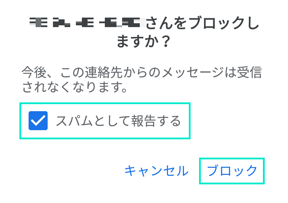The height and width of the screenshot is (203, 288).
Task: Tap the white checkmark icon
Action: 38,121
